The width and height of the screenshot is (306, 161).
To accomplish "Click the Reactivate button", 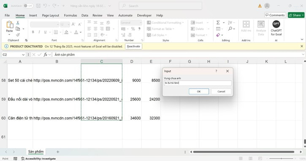I will [x=133, y=47].
